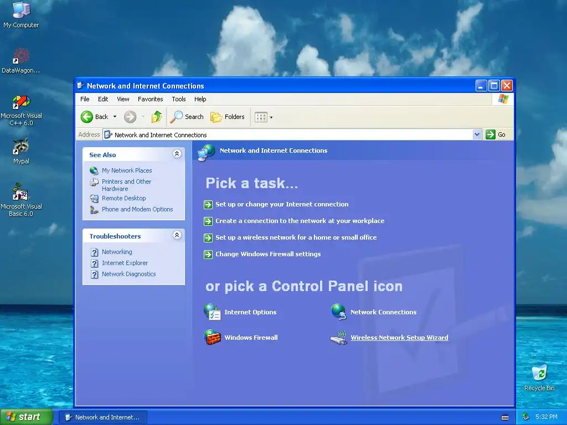Open Printers and Other Hardware link
The height and width of the screenshot is (425, 567).
(127, 185)
